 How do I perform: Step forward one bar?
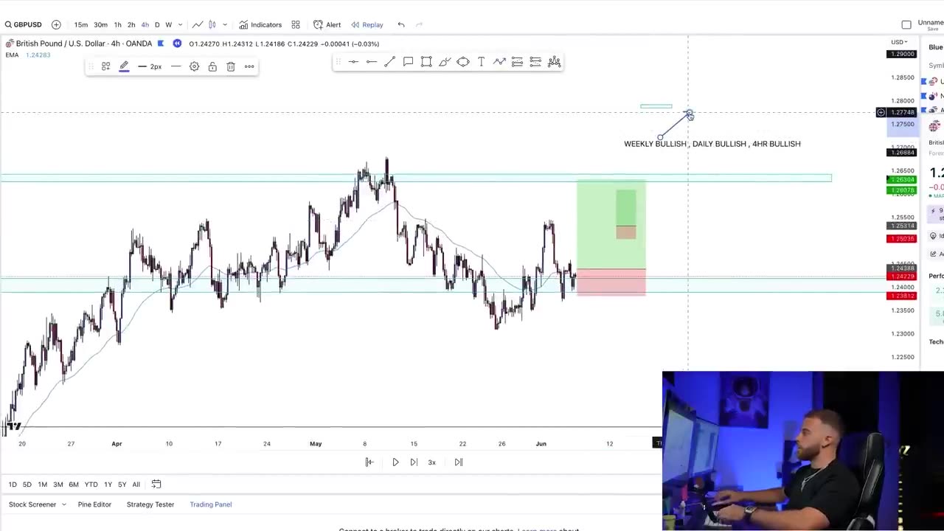point(414,462)
